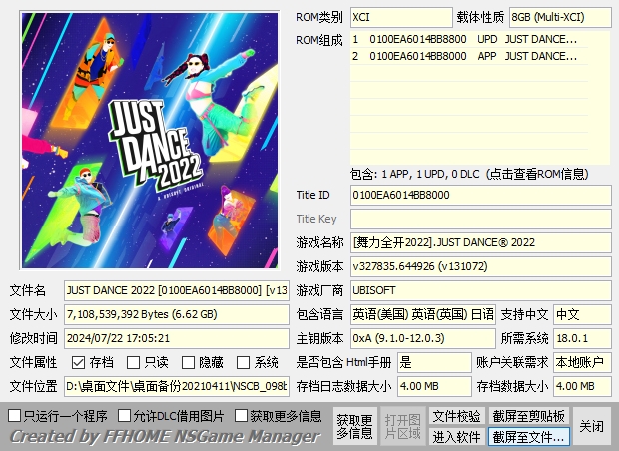The height and width of the screenshot is (451, 619).
Task: Click the 文件名 filename field
Action: [x=177, y=290]
